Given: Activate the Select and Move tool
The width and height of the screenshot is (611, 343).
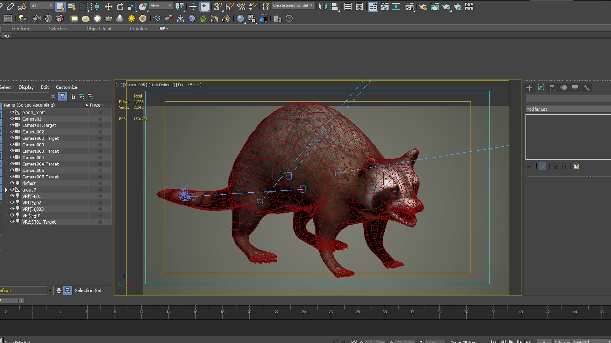Looking at the screenshot, I should [x=108, y=6].
